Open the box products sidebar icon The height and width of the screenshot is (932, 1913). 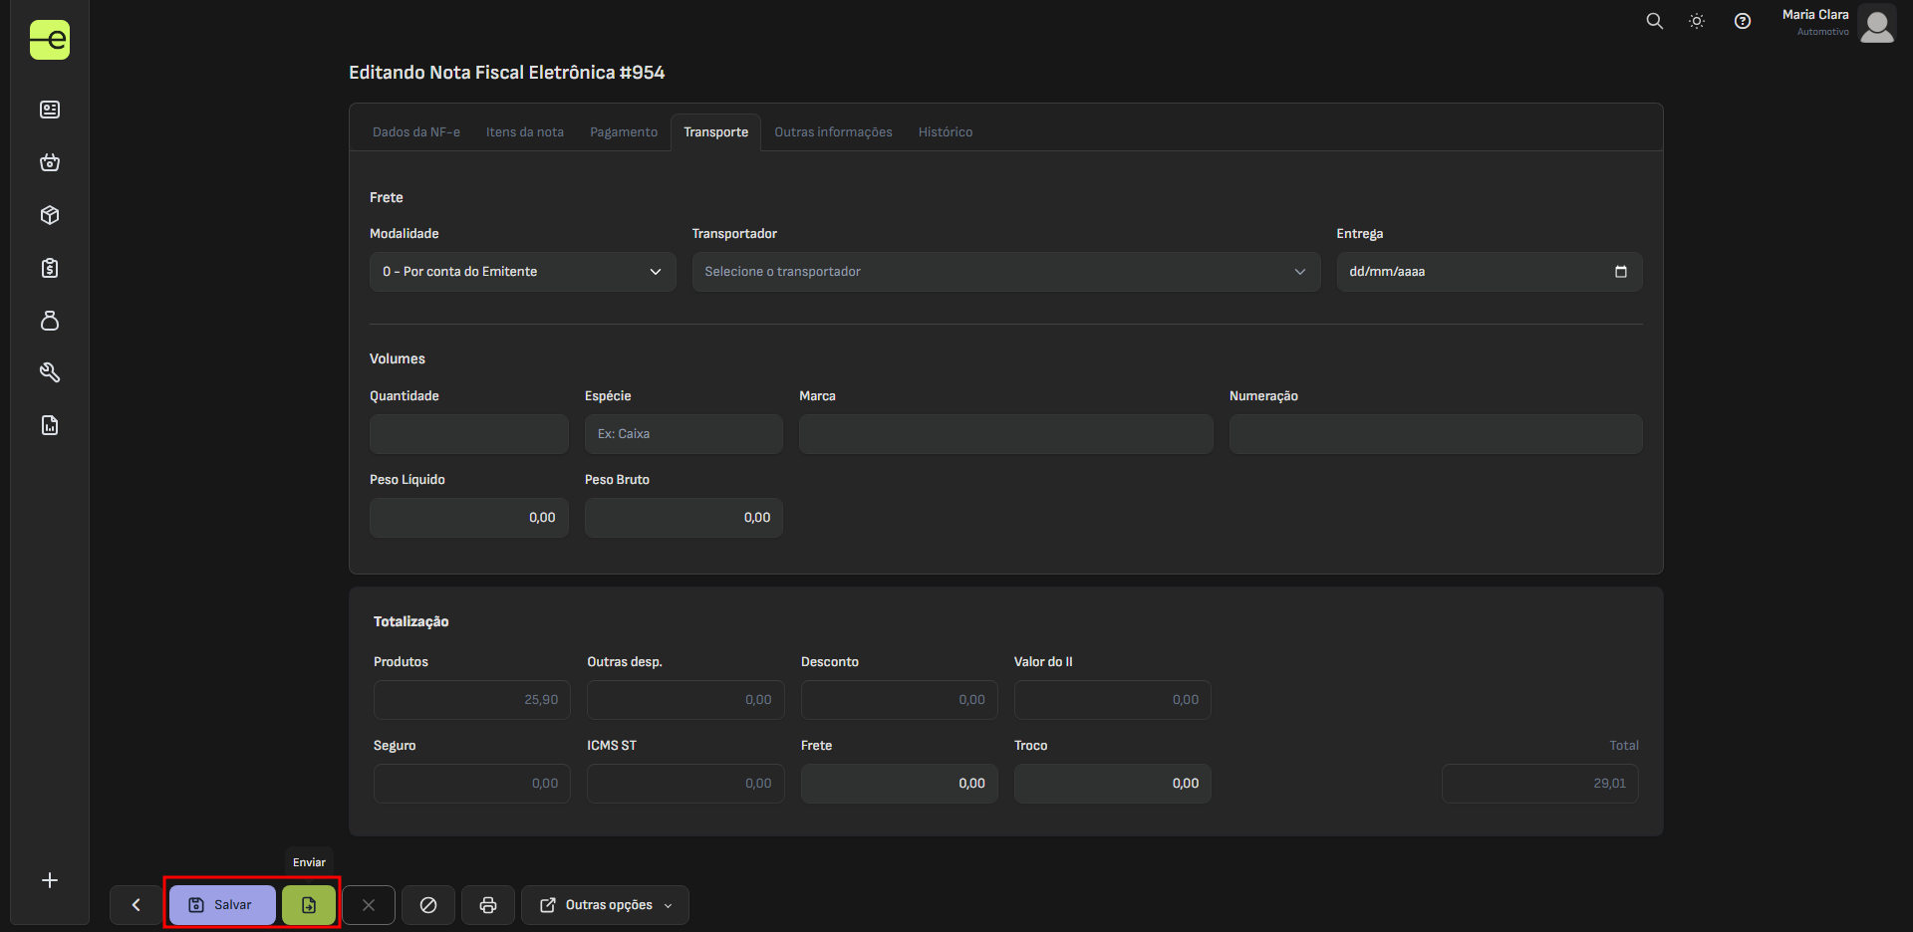click(x=50, y=215)
